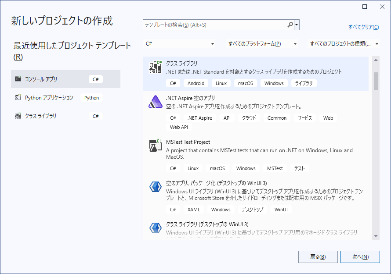Viewport: 391px width, 274px height.
Task: Select クラス ライブラリ in recent templates list
Action: [x=41, y=116]
